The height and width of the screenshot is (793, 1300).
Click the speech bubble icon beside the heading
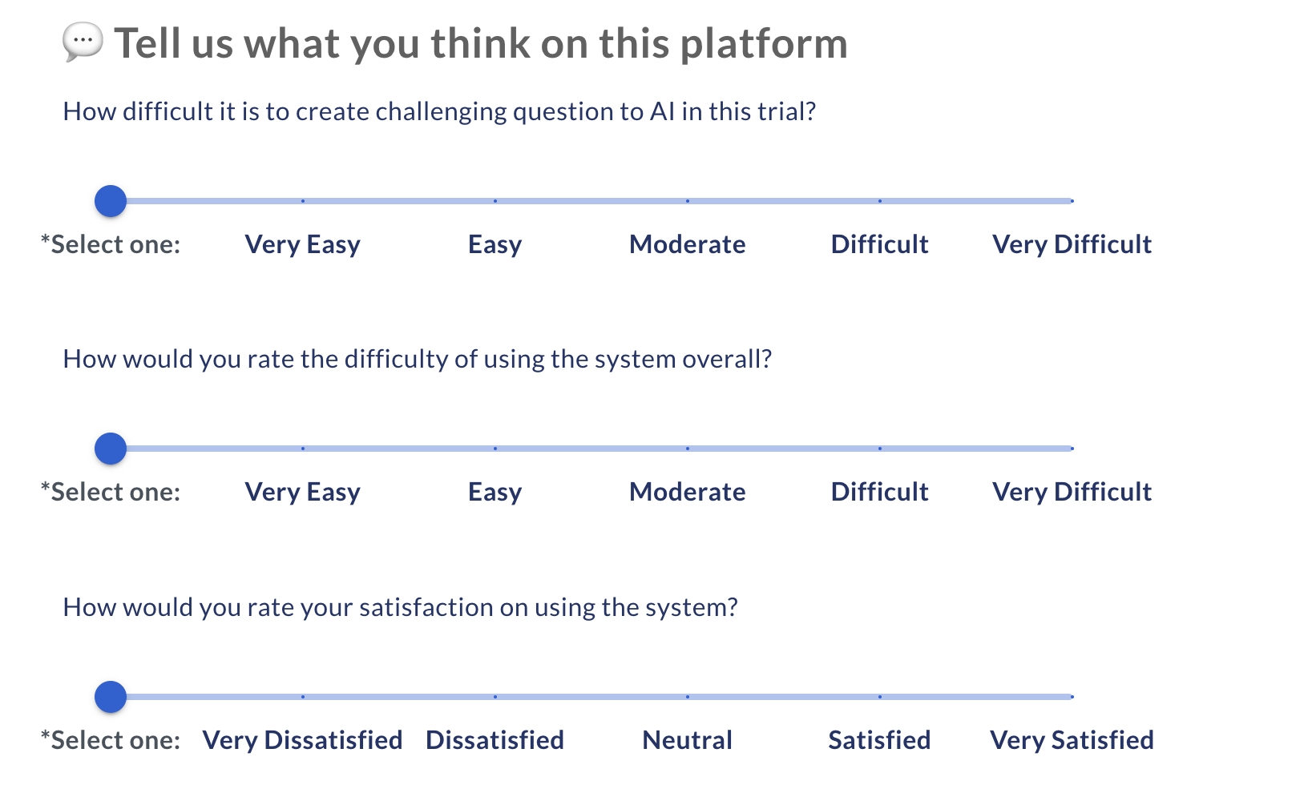pos(83,42)
